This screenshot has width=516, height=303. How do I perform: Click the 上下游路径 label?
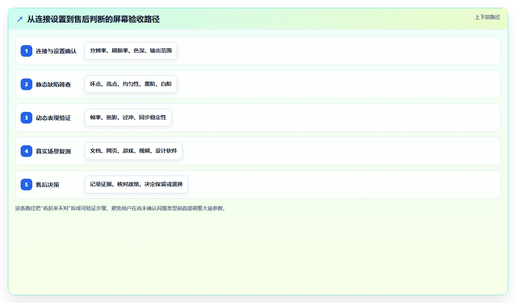click(487, 17)
